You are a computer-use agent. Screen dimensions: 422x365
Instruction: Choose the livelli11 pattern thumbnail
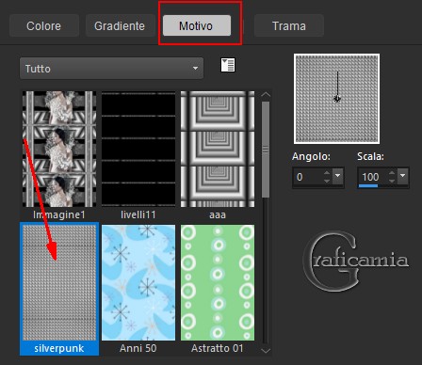(x=138, y=149)
